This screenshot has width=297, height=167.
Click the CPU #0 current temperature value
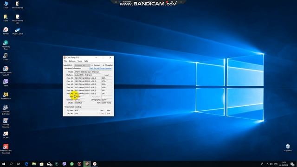click(86, 114)
